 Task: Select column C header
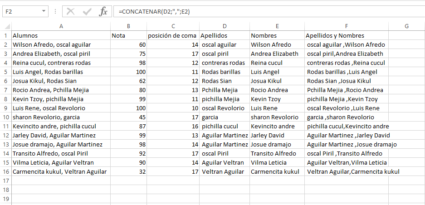tap(173, 26)
